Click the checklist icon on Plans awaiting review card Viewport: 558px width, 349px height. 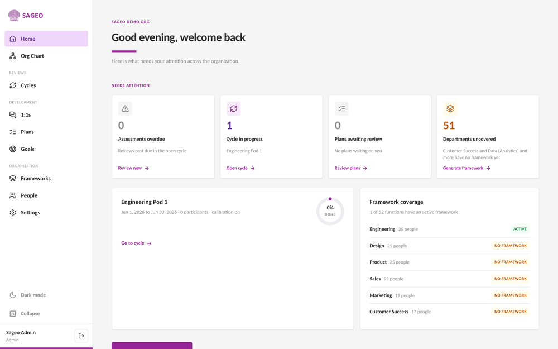point(341,109)
